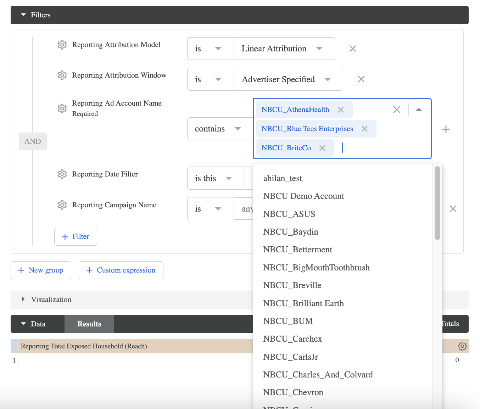Open the 'is this' date operator dropdown
Screen dimensions: 480x409
(216, 178)
